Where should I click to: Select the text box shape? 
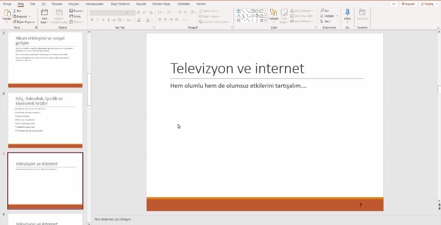click(238, 11)
